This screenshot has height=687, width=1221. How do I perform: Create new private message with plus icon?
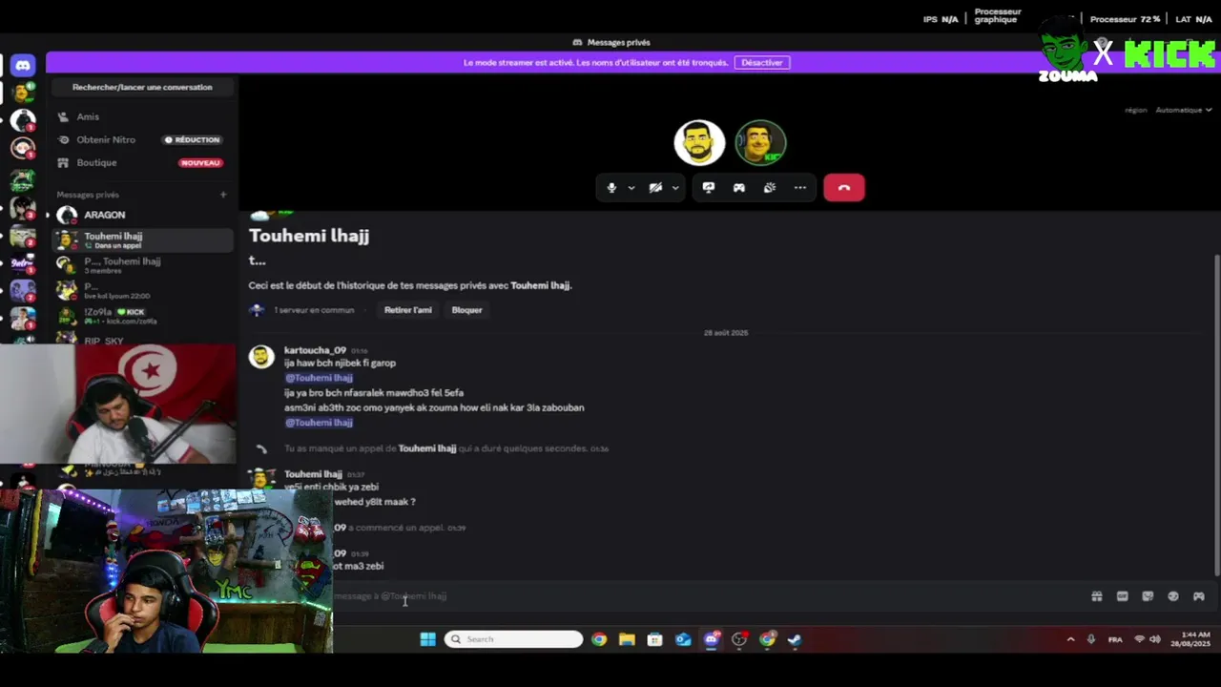[223, 195]
